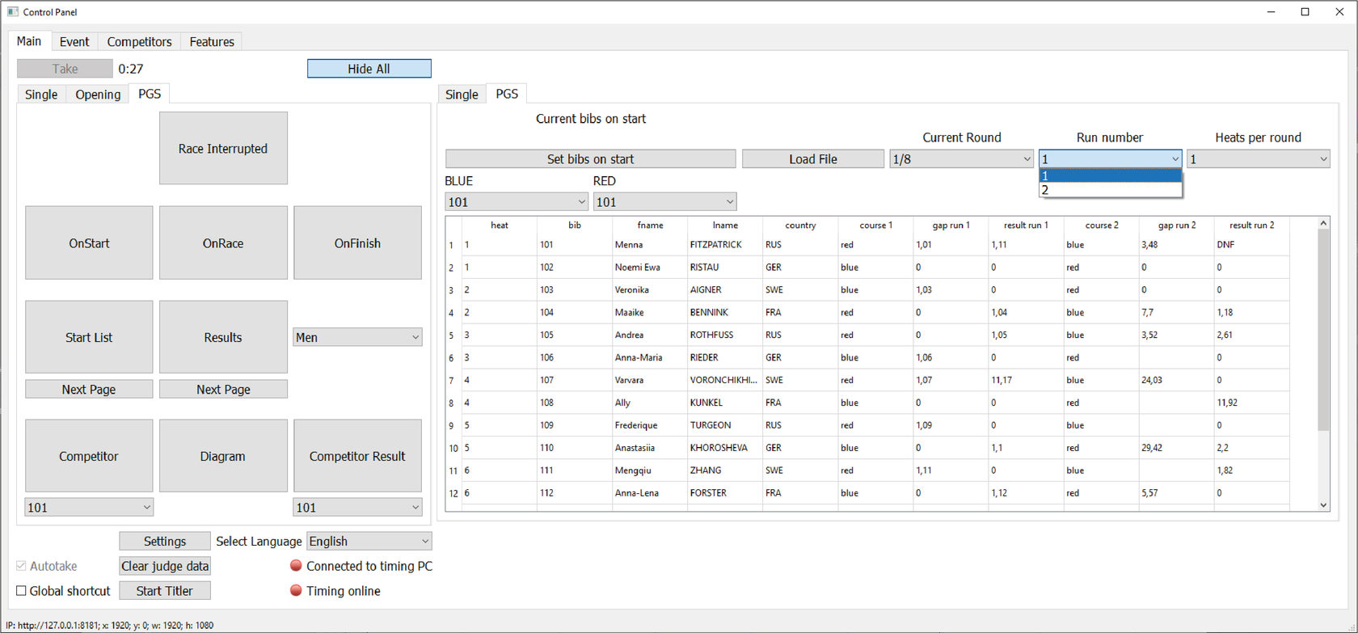Select the DNF result cell

[x=1251, y=244]
